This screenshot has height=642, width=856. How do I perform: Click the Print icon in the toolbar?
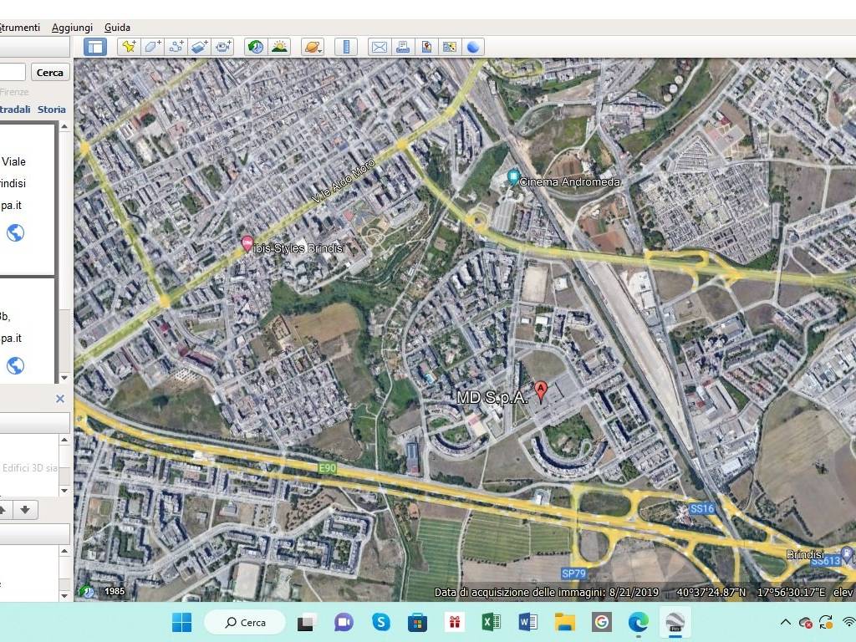pyautogui.click(x=402, y=47)
